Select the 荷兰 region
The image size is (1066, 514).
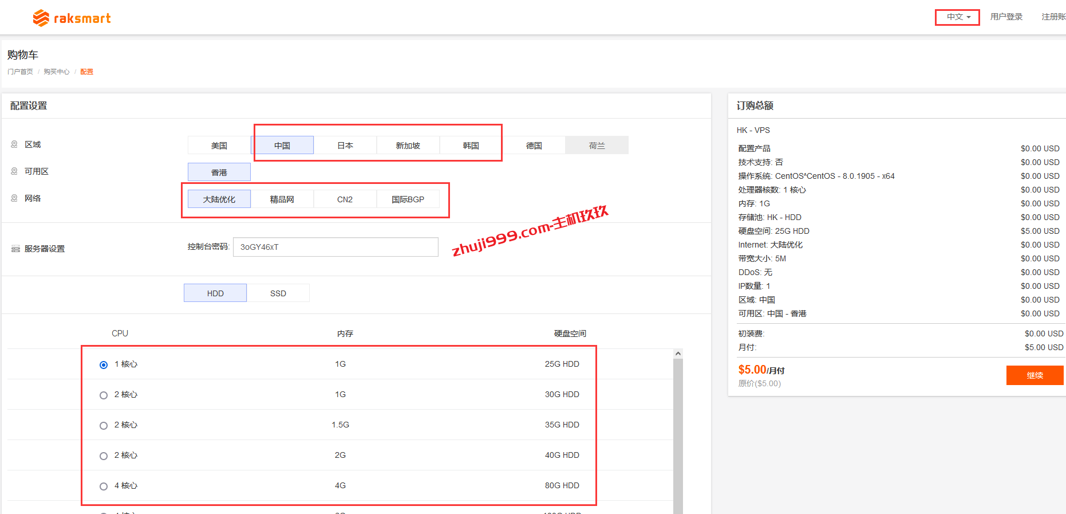597,146
